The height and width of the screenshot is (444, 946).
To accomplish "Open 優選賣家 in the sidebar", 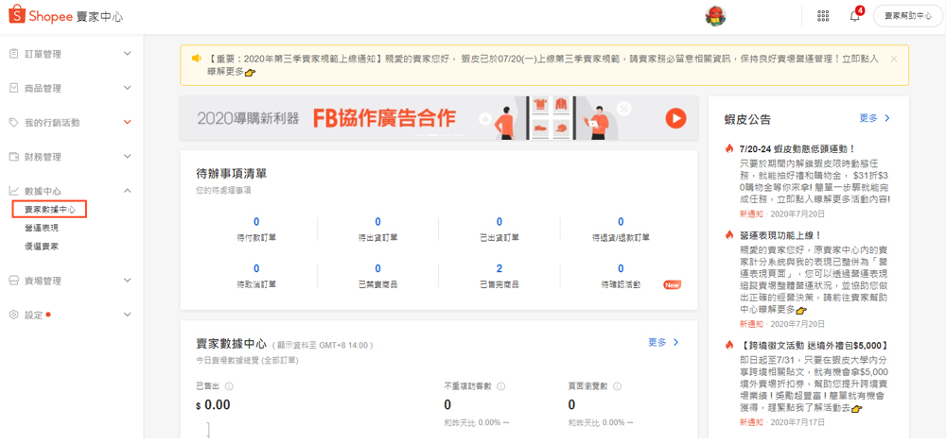I will pos(41,246).
